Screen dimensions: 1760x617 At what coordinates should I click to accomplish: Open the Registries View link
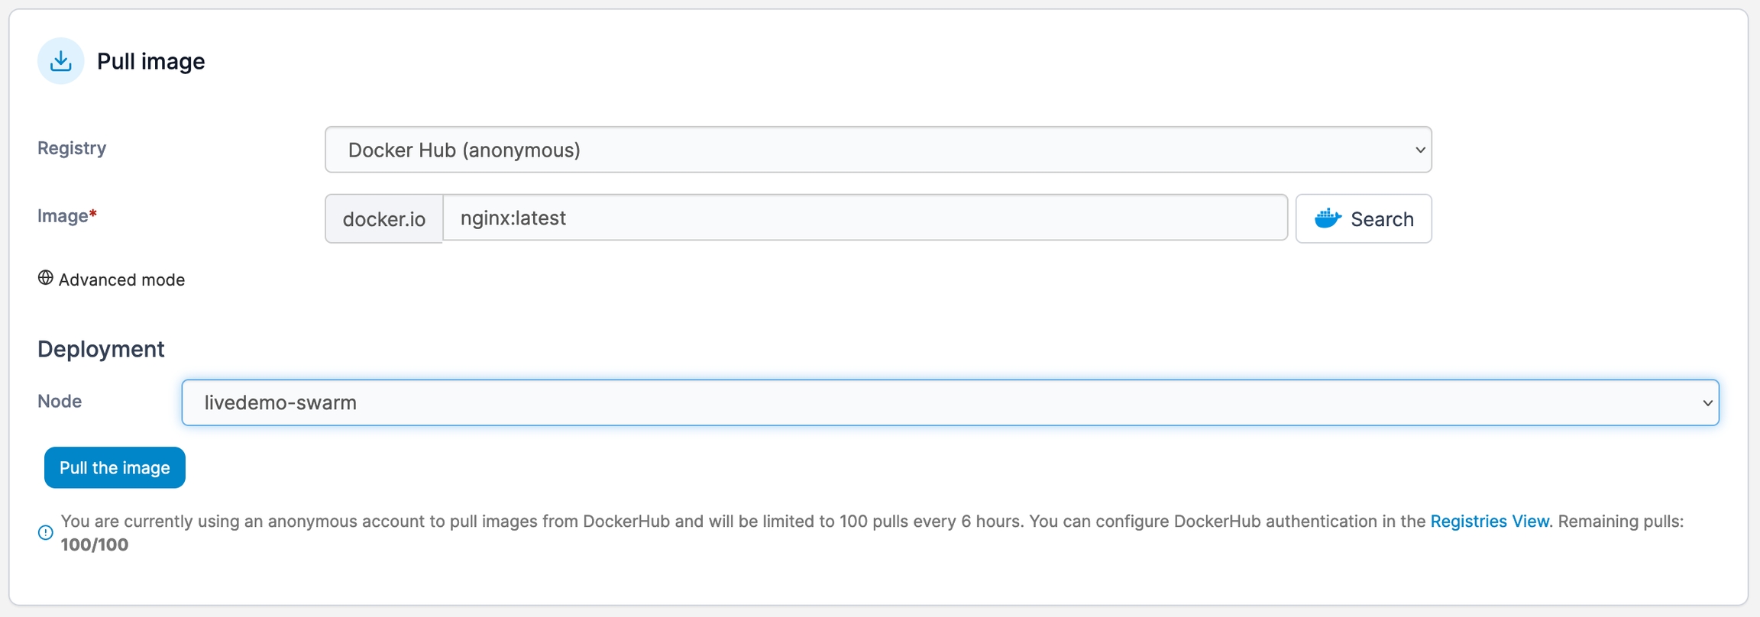pos(1489,522)
